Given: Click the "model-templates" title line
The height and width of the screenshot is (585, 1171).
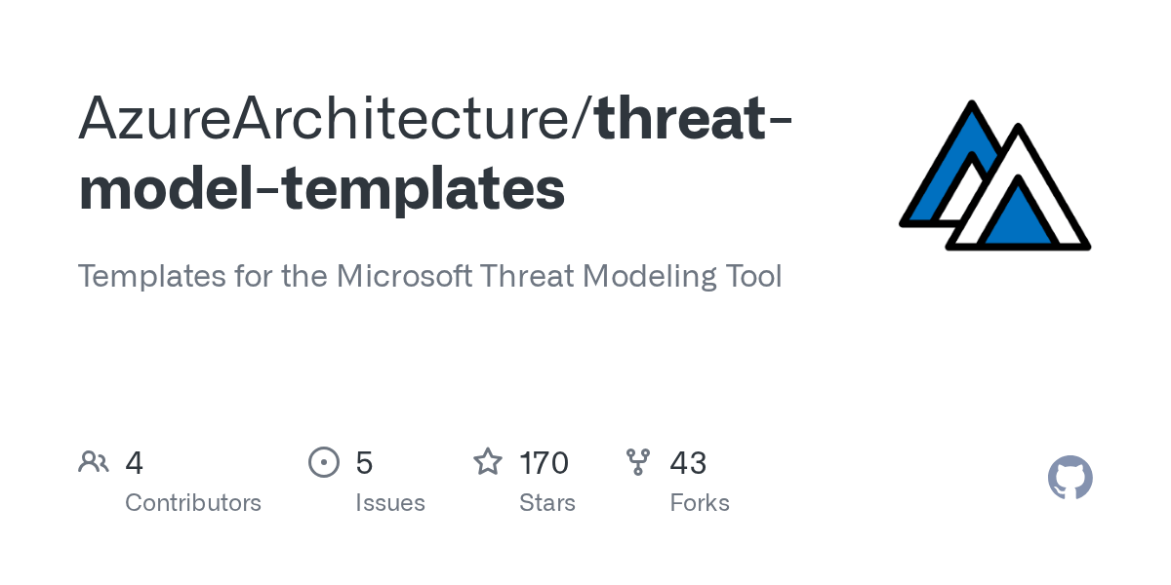Looking at the screenshot, I should (322, 189).
